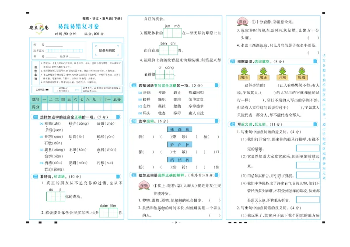Click the writing grid under pinyin duàn liàn
Screen dimensions: 350x247
(108, 213)
